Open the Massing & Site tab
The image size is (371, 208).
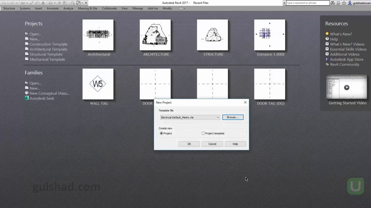click(88, 8)
